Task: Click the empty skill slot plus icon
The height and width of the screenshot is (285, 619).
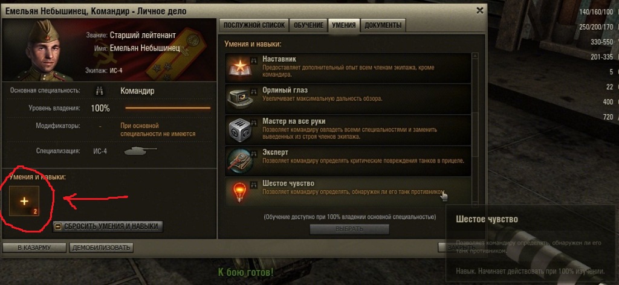Action: pyautogui.click(x=24, y=202)
